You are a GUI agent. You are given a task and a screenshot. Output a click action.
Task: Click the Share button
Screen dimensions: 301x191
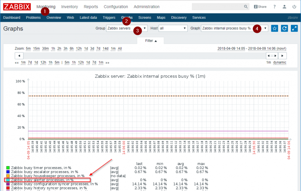pos(260,7)
